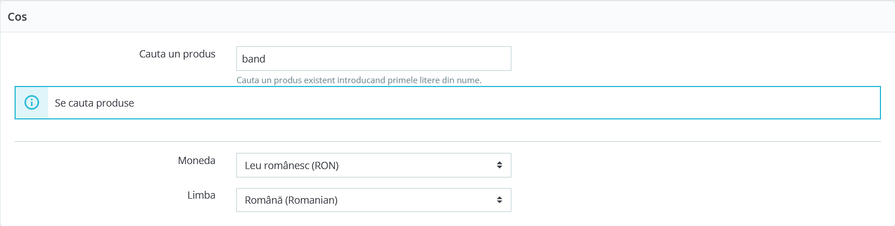Click the "Cos" panel heading
895x226 pixels.
[17, 17]
